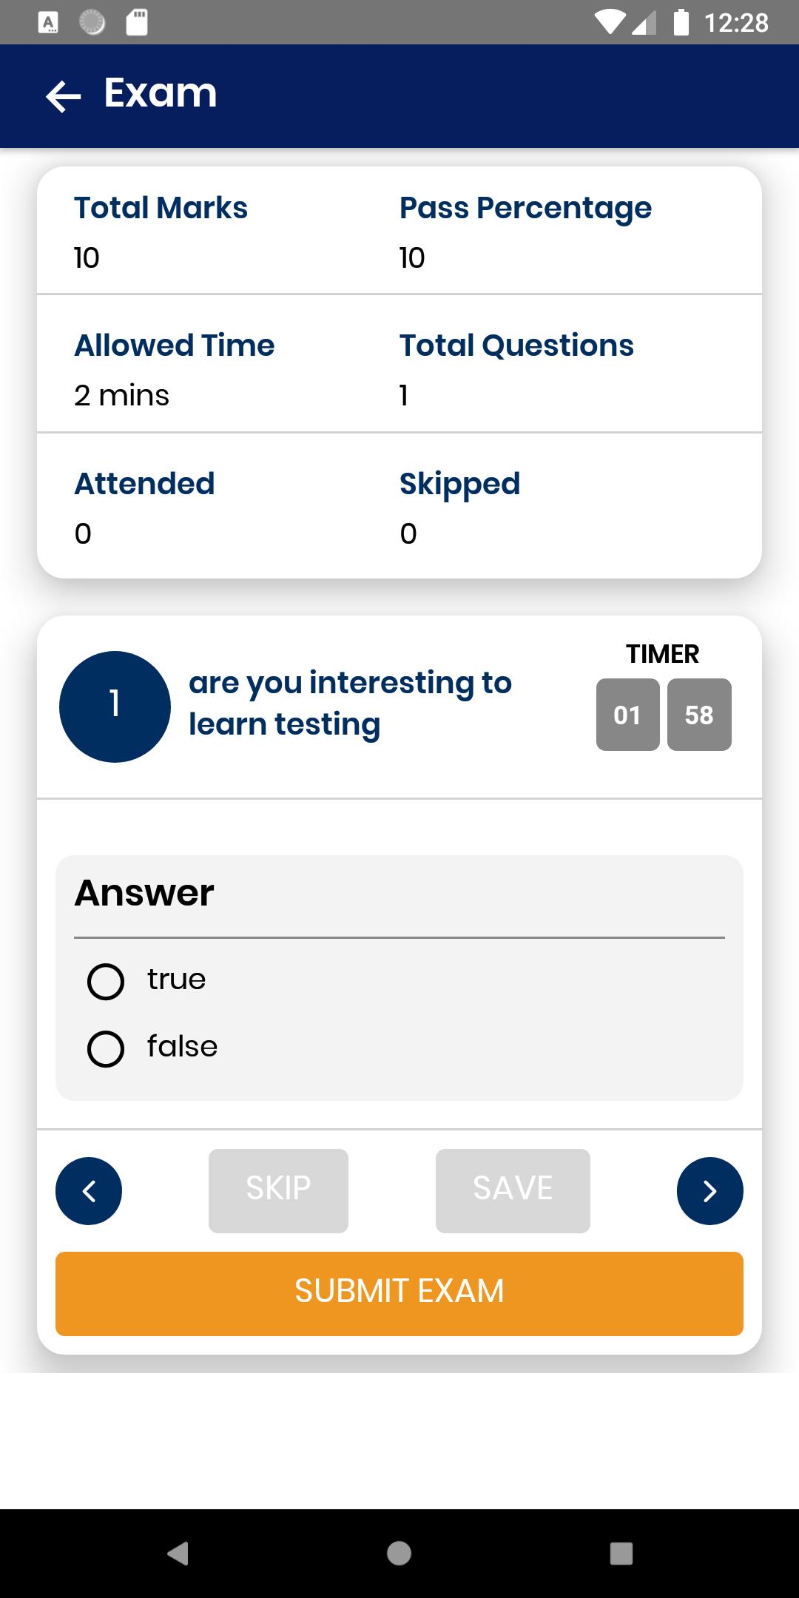Submit the exam with the orange button
Viewport: 799px width, 1598px height.
pyautogui.click(x=399, y=1293)
